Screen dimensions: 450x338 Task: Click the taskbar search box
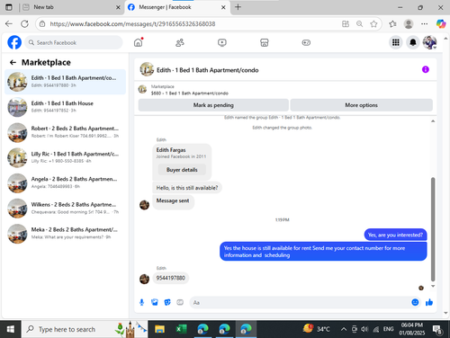point(85,329)
